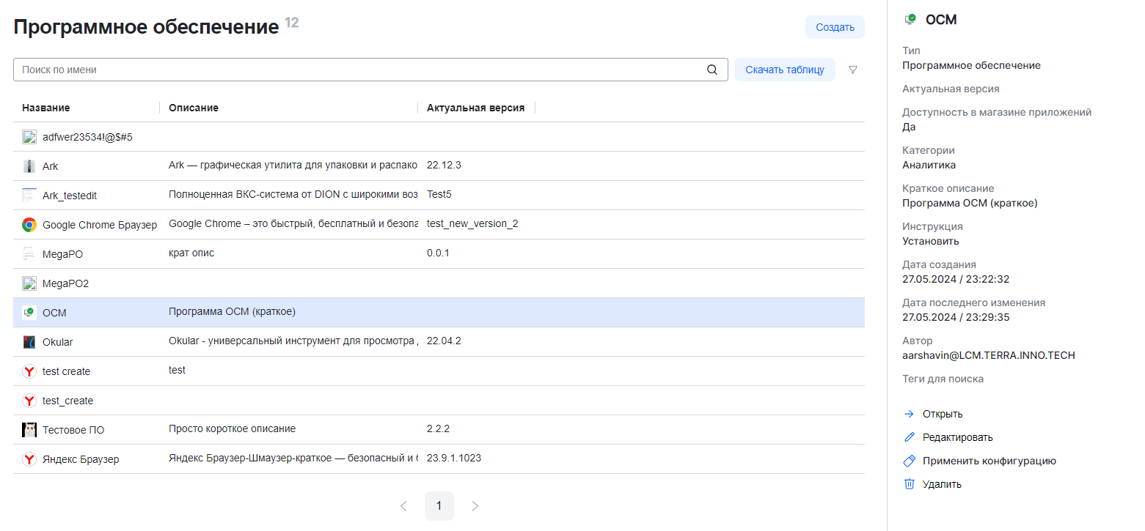Click the Google Chrome browser icon

(29, 225)
